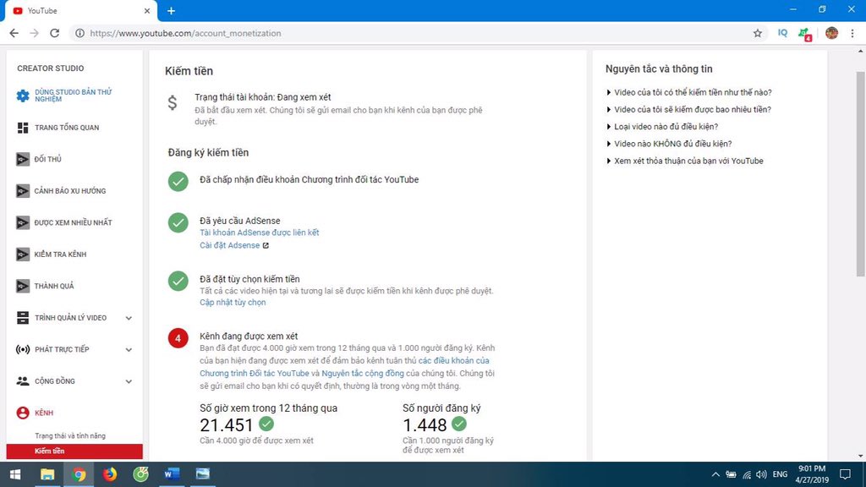The width and height of the screenshot is (866, 487).
Task: Click the Cảnh báo xu hướng icon
Action: (x=23, y=191)
